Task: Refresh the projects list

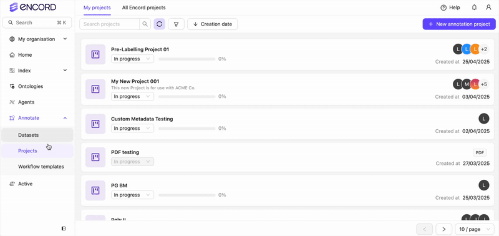Action: pos(160,24)
